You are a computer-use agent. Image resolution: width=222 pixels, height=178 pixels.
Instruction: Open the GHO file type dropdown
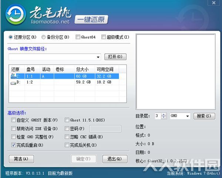188,116
